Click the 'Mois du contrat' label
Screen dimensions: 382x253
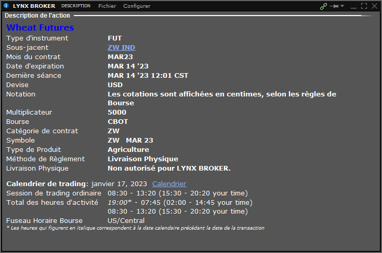(33, 57)
